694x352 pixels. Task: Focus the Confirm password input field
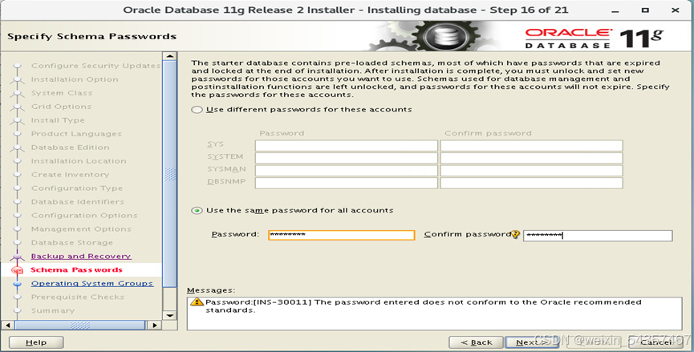pos(597,235)
